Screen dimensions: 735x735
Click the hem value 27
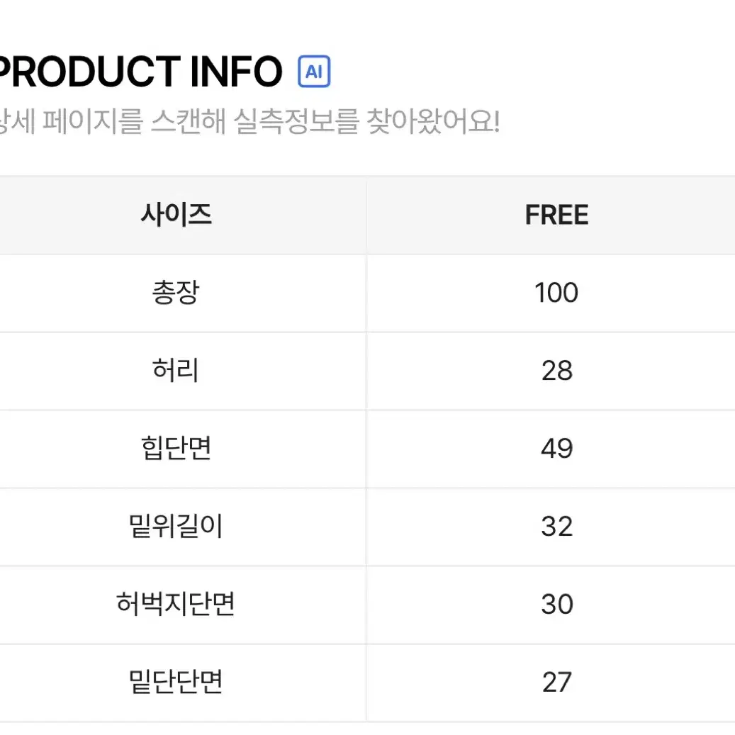click(x=557, y=682)
